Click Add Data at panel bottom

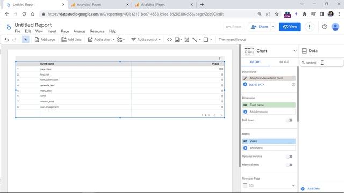pyautogui.click(x=310, y=188)
